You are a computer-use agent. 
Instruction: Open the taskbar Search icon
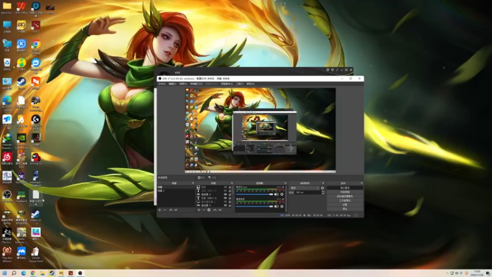click(x=14, y=273)
